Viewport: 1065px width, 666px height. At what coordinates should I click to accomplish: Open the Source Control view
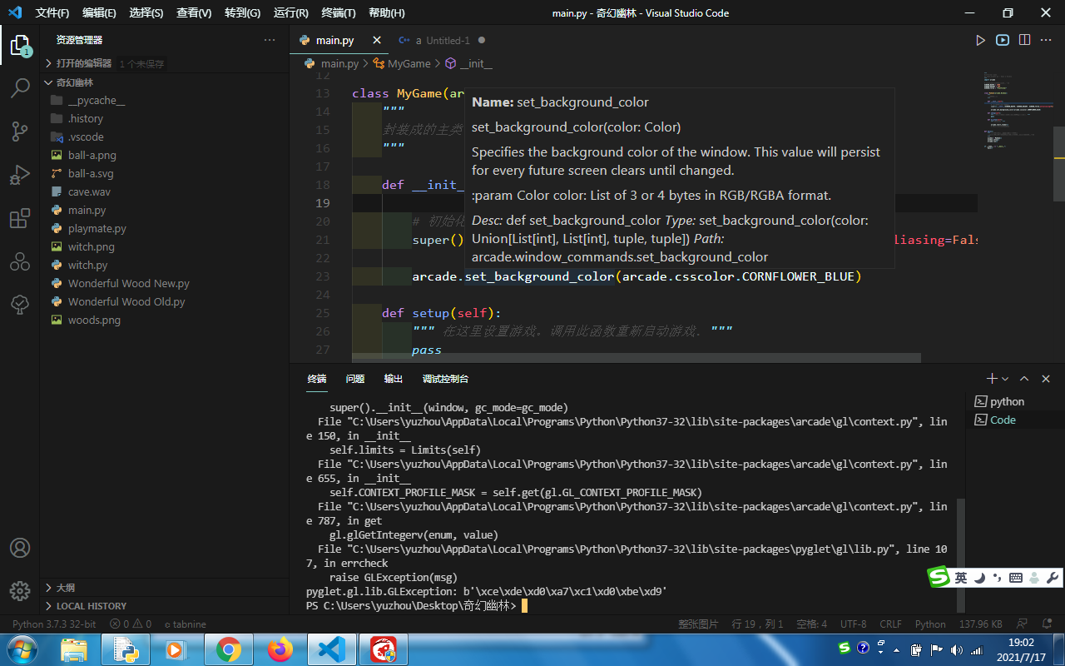[x=20, y=132]
